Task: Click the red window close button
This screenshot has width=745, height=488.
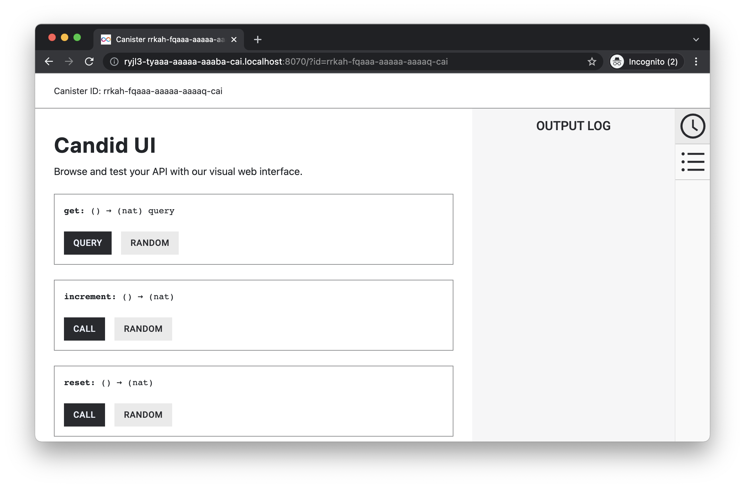Action: pos(52,38)
